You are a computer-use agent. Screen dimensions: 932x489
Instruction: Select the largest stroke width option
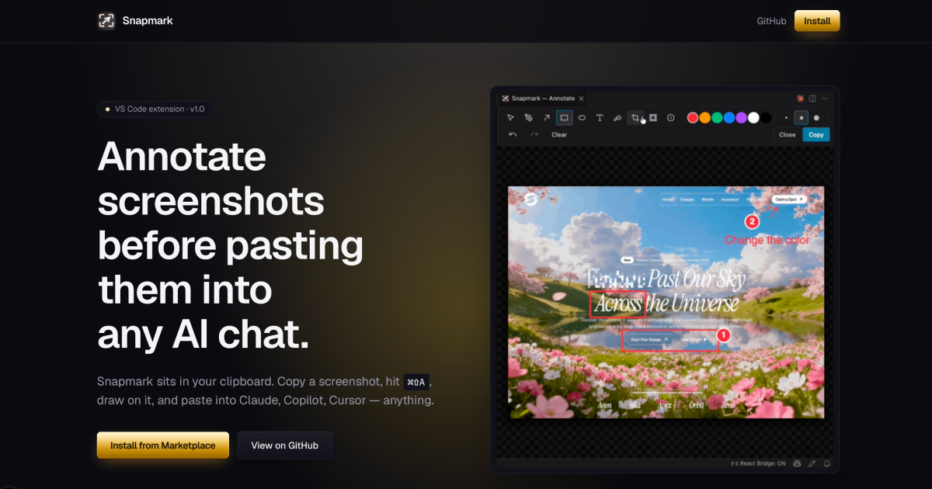pos(815,117)
